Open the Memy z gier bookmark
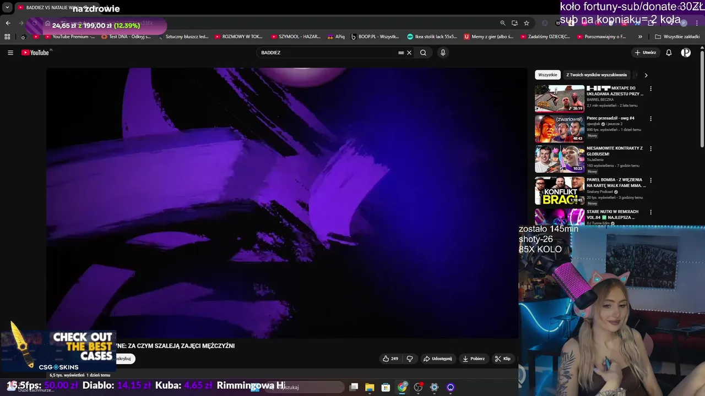 coord(489,37)
